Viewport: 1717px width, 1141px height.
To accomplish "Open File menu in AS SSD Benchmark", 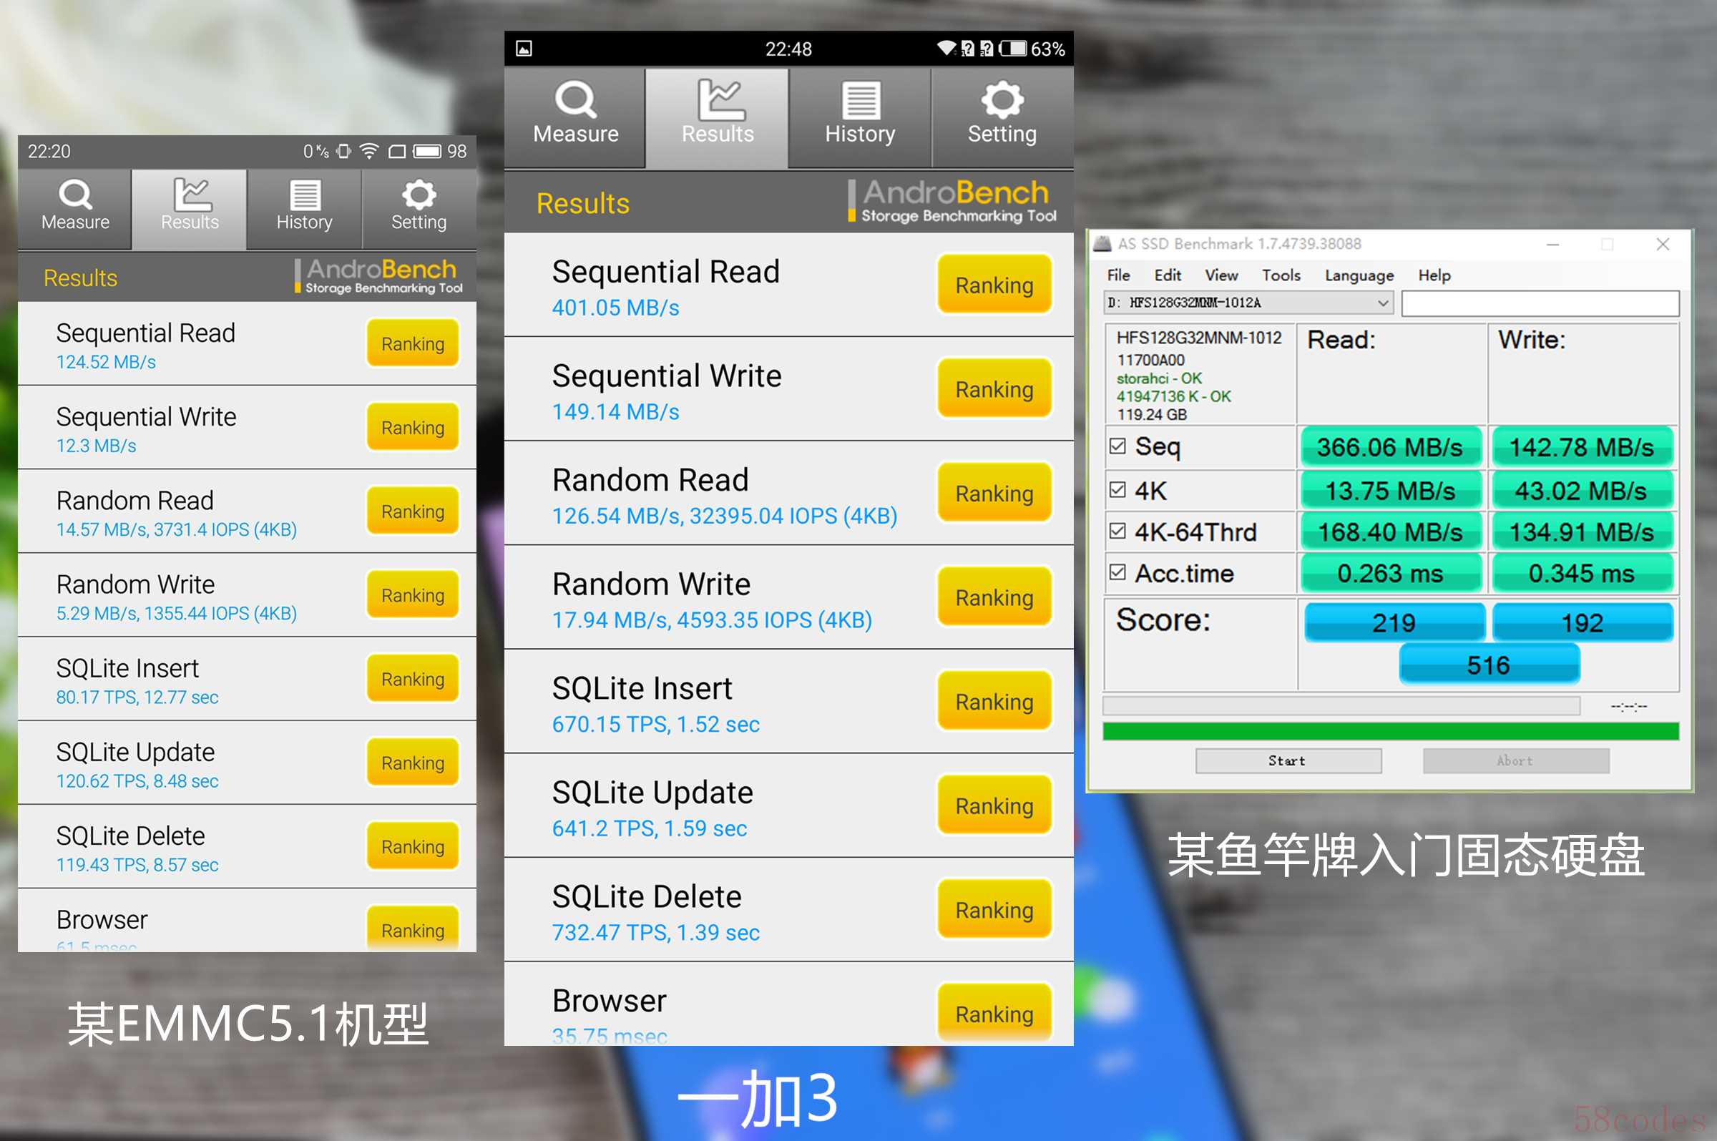I will pyautogui.click(x=1118, y=275).
